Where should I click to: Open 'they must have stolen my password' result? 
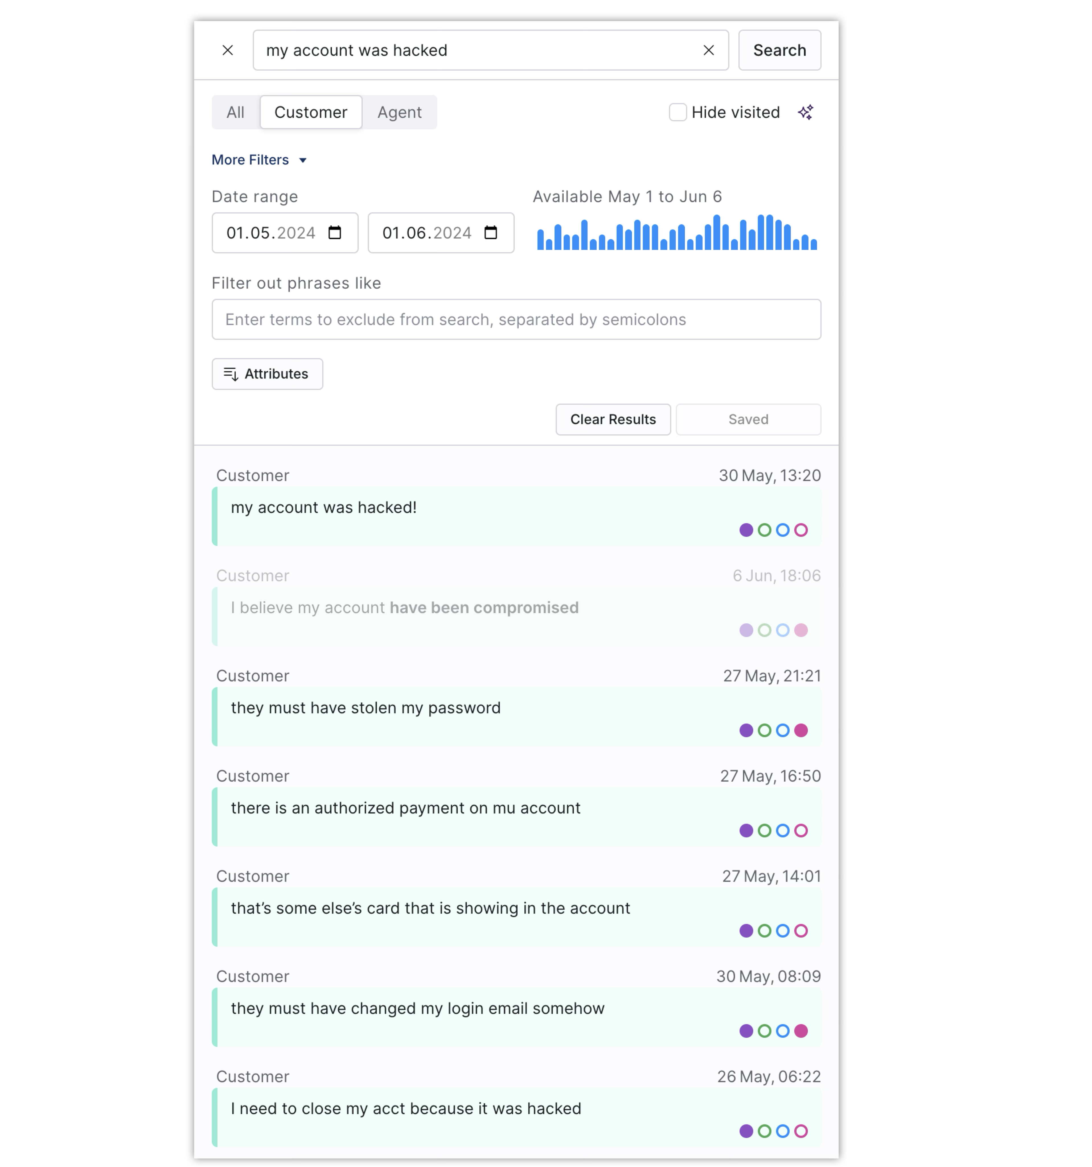click(516, 717)
